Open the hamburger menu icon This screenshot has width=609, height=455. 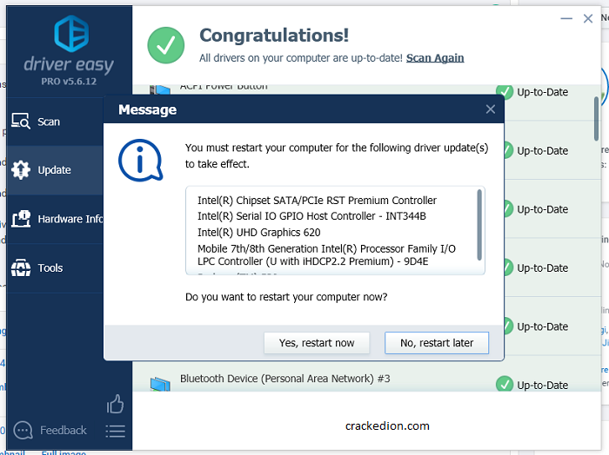[x=115, y=431]
